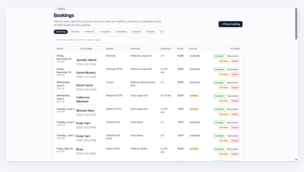This screenshot has height=172, width=304.
Task: View Canceled bookings filter
Action: click(x=137, y=32)
